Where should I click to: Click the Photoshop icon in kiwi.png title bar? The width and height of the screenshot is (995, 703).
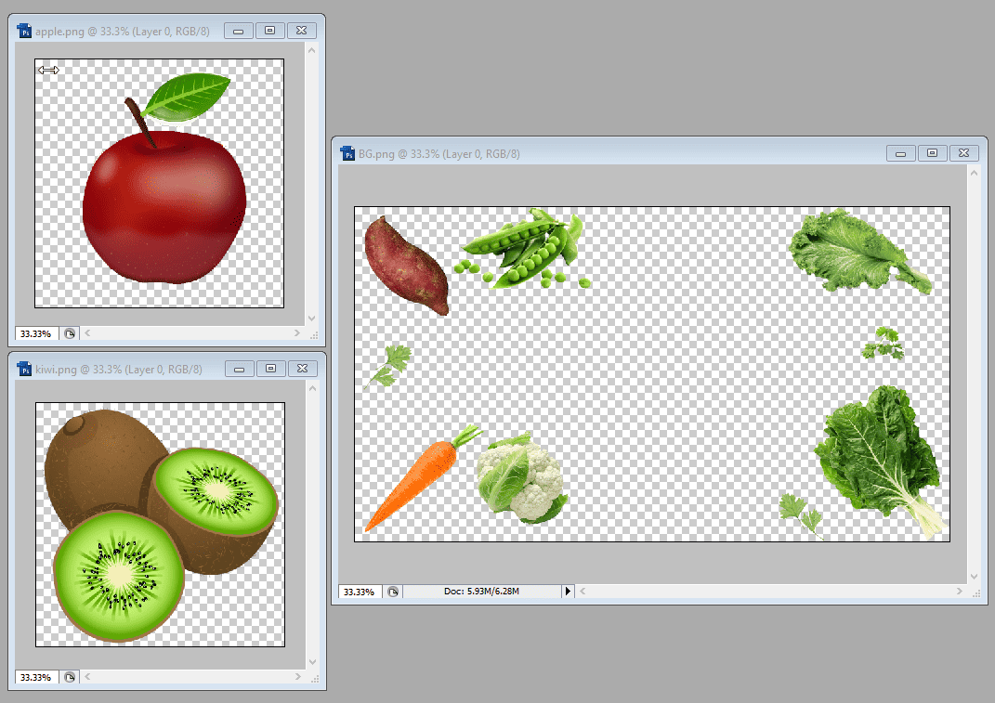click(x=25, y=369)
